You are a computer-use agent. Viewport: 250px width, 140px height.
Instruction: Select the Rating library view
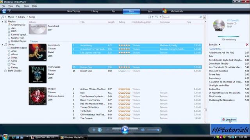[x=14, y=67]
